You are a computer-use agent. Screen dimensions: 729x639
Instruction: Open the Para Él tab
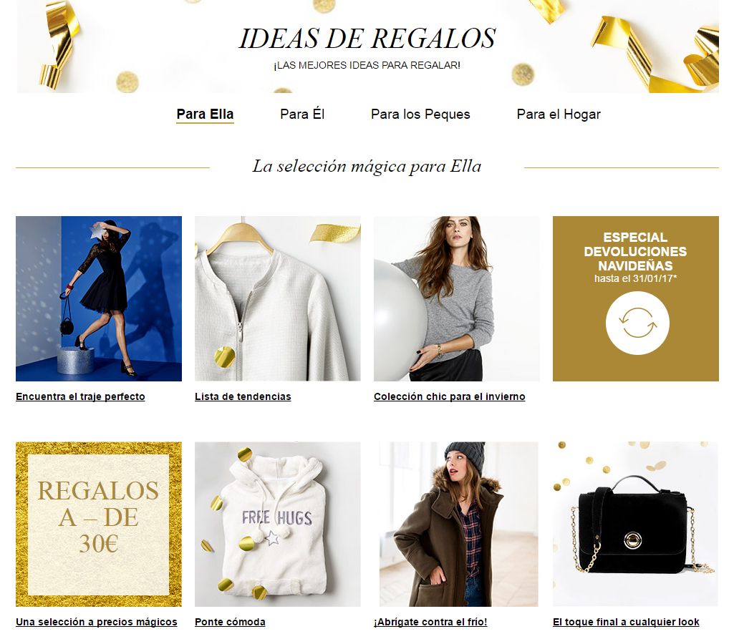(x=302, y=114)
